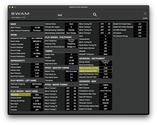Viewport: 157px width, 125px height.
Task: Open Absorption Materials Set 2: MEDIUM dropdown
Action: pyautogui.click(x=37, y=38)
